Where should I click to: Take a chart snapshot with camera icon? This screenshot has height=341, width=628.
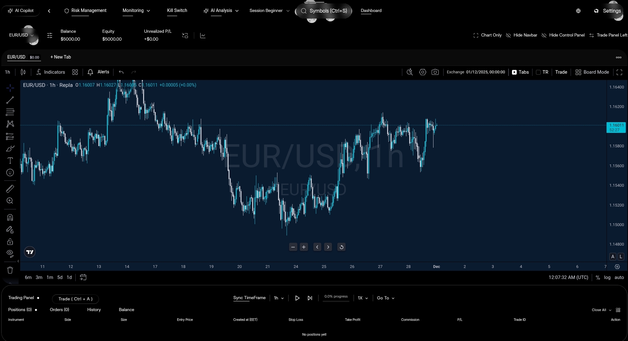pos(435,72)
